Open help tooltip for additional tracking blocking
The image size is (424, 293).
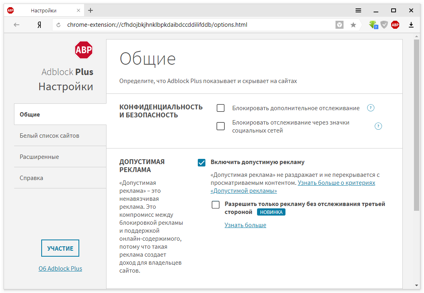pyautogui.click(x=371, y=108)
